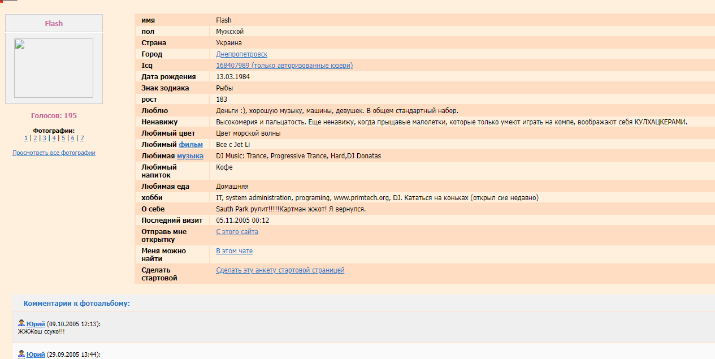Click the ICQ number 168407989 link

(284, 66)
